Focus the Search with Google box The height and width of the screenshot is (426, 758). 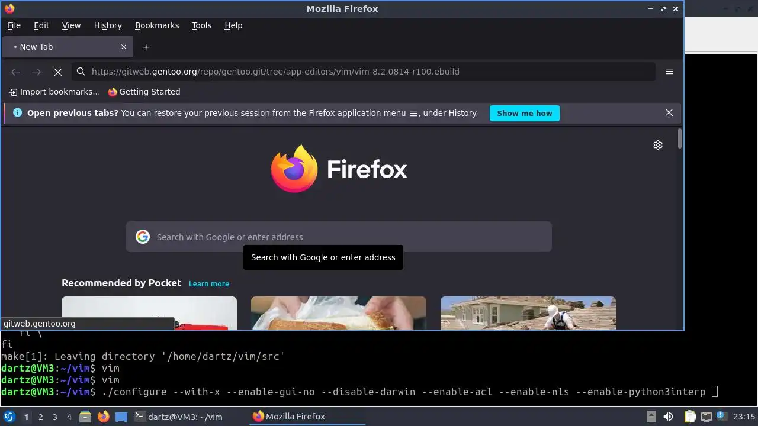tap(339, 237)
